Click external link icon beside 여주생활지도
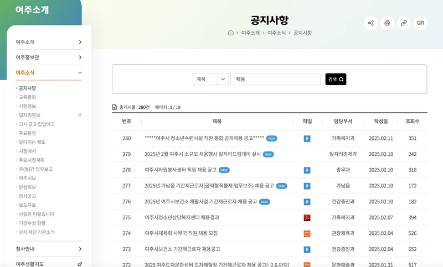 pos(80,264)
